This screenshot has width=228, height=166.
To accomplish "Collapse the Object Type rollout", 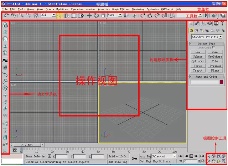I will click(x=206, y=43).
